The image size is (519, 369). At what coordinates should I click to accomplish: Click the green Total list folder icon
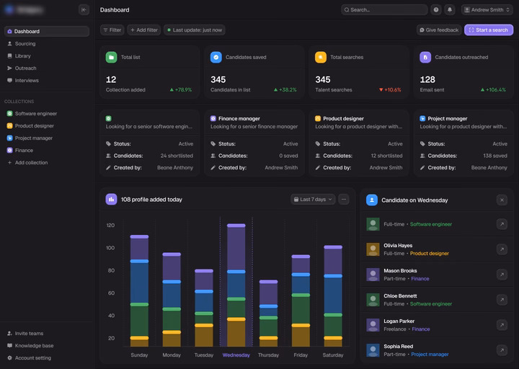[x=111, y=57]
